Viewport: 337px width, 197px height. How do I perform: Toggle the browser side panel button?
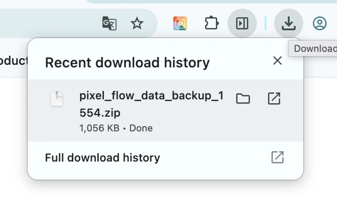[x=242, y=23]
